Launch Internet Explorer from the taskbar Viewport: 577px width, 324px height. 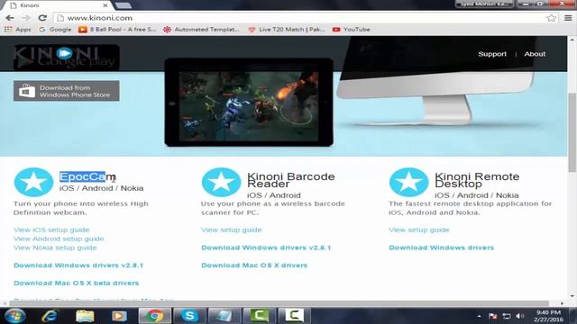(50, 316)
